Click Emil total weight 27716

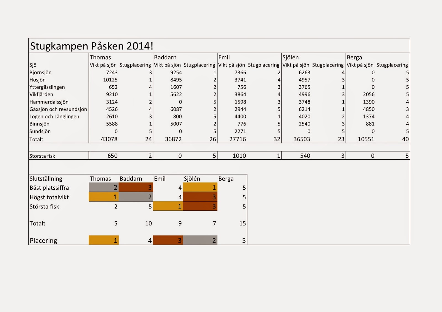click(238, 139)
